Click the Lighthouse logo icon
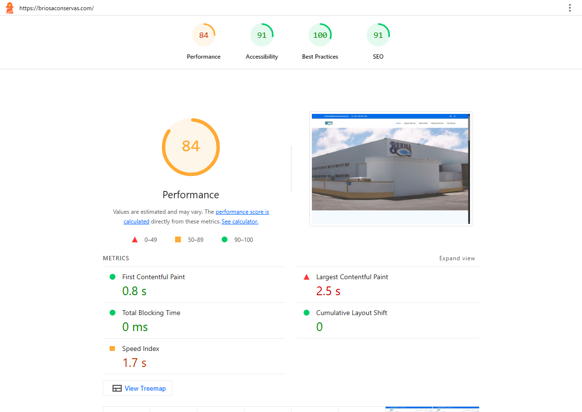Image resolution: width=582 pixels, height=412 pixels. coord(10,8)
